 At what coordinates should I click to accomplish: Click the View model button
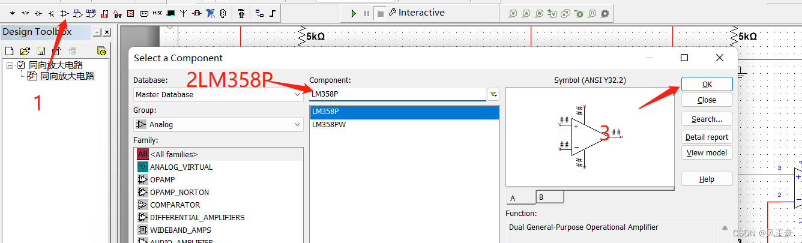point(707,152)
